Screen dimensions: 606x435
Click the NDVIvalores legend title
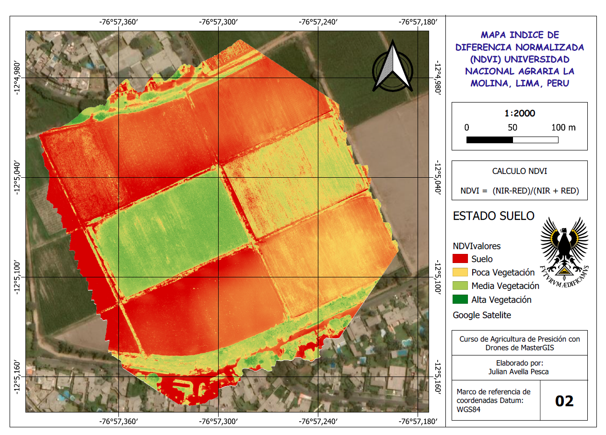477,246
